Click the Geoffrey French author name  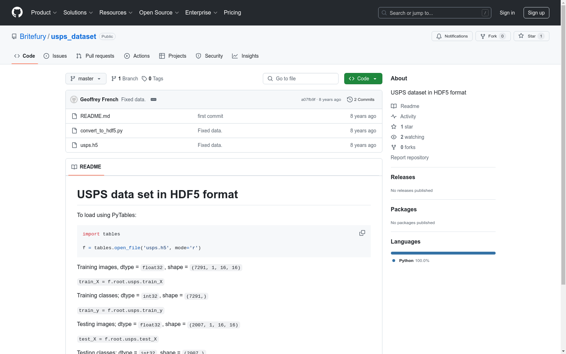point(99,99)
